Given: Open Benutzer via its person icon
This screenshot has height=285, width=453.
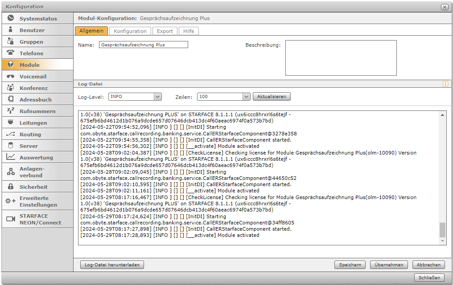Looking at the screenshot, I should coord(11,30).
